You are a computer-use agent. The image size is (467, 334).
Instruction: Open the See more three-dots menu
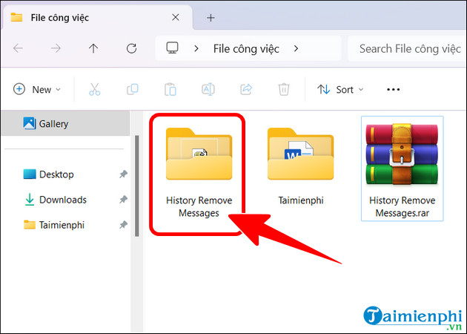(393, 89)
